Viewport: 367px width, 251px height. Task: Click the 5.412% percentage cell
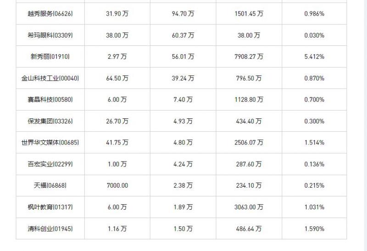click(x=314, y=57)
